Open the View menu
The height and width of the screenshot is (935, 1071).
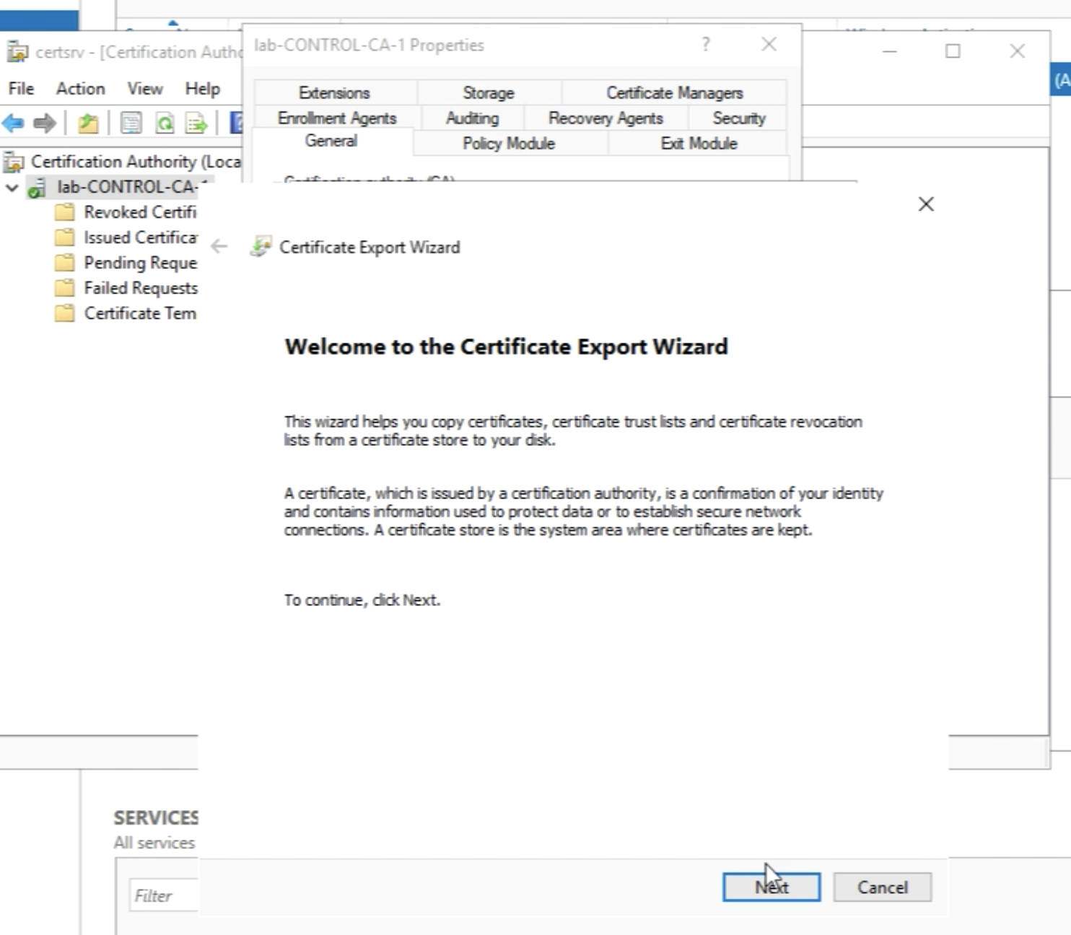pyautogui.click(x=145, y=89)
